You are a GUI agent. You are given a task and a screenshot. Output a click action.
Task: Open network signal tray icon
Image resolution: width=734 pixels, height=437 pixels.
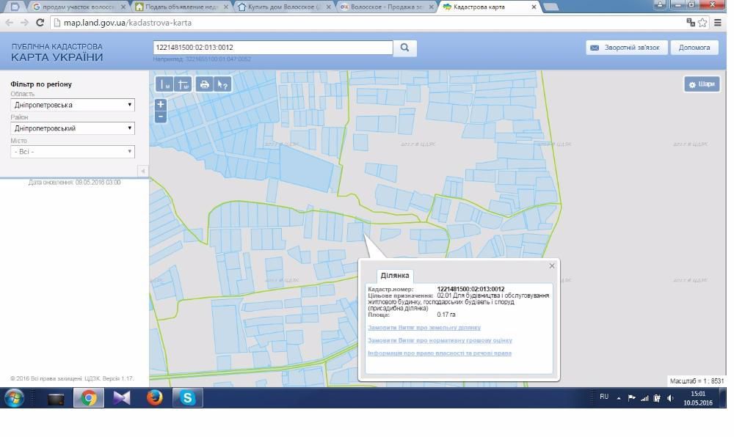[644, 398]
